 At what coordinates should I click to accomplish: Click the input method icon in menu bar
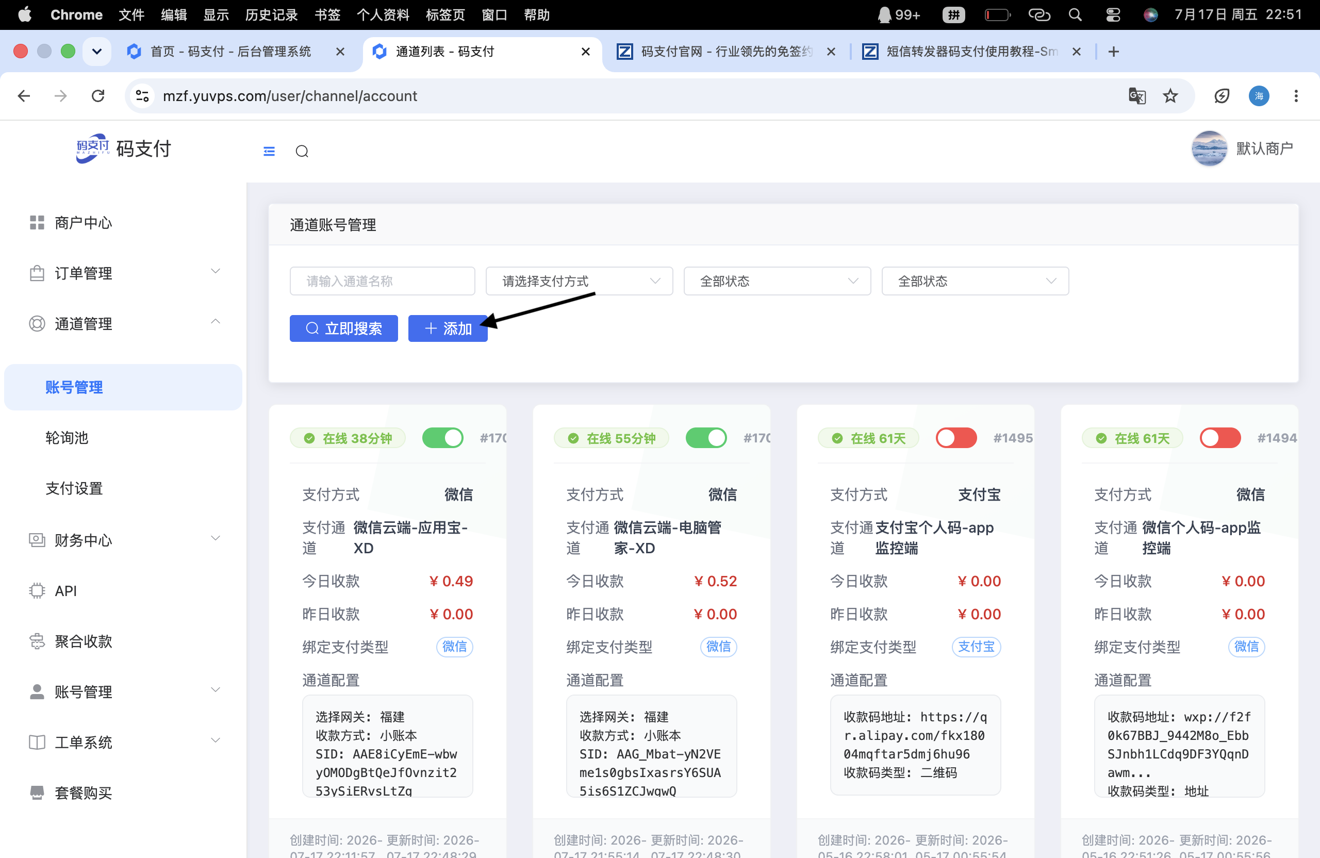tap(953, 14)
